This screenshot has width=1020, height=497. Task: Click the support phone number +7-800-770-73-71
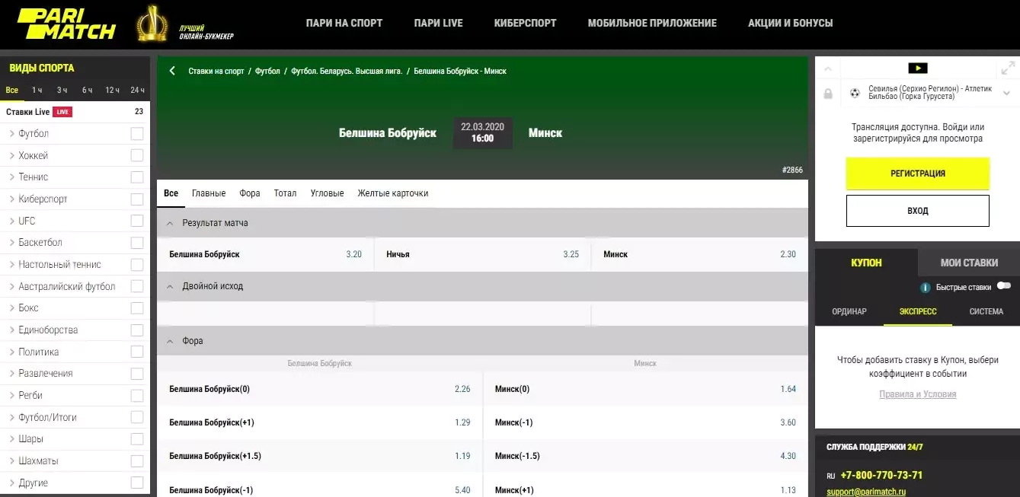tap(881, 475)
